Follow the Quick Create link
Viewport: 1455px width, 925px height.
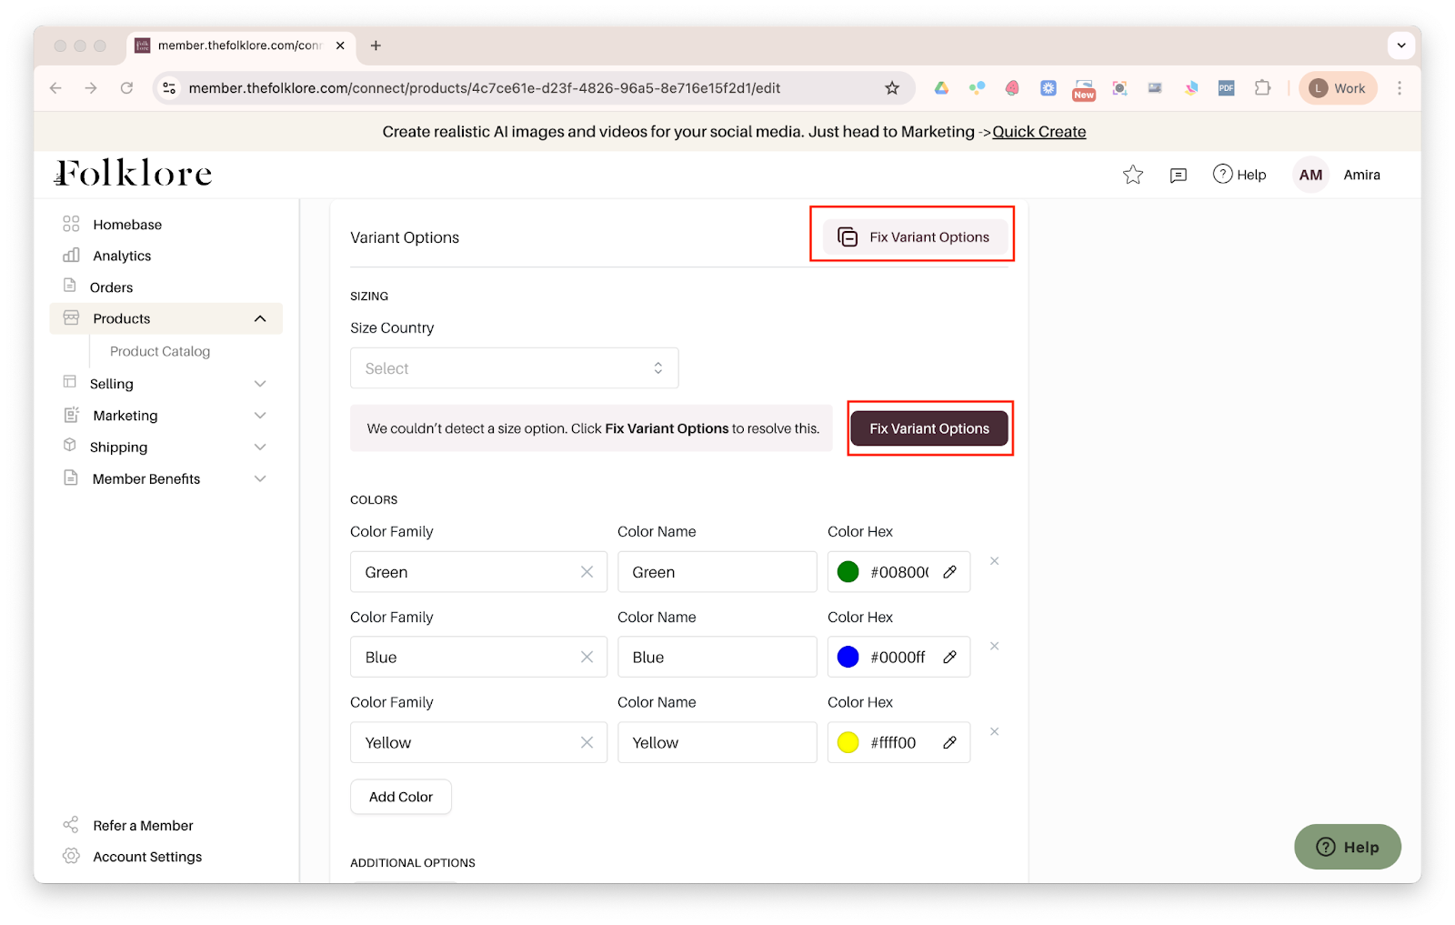coord(1039,132)
